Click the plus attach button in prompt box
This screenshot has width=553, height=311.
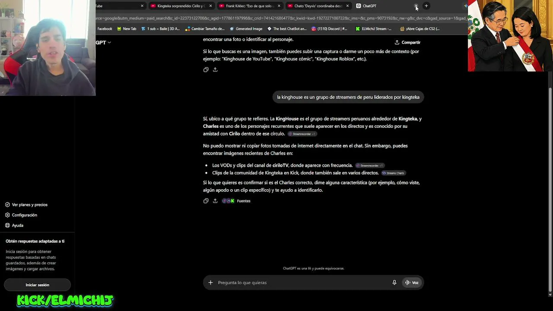tap(210, 282)
